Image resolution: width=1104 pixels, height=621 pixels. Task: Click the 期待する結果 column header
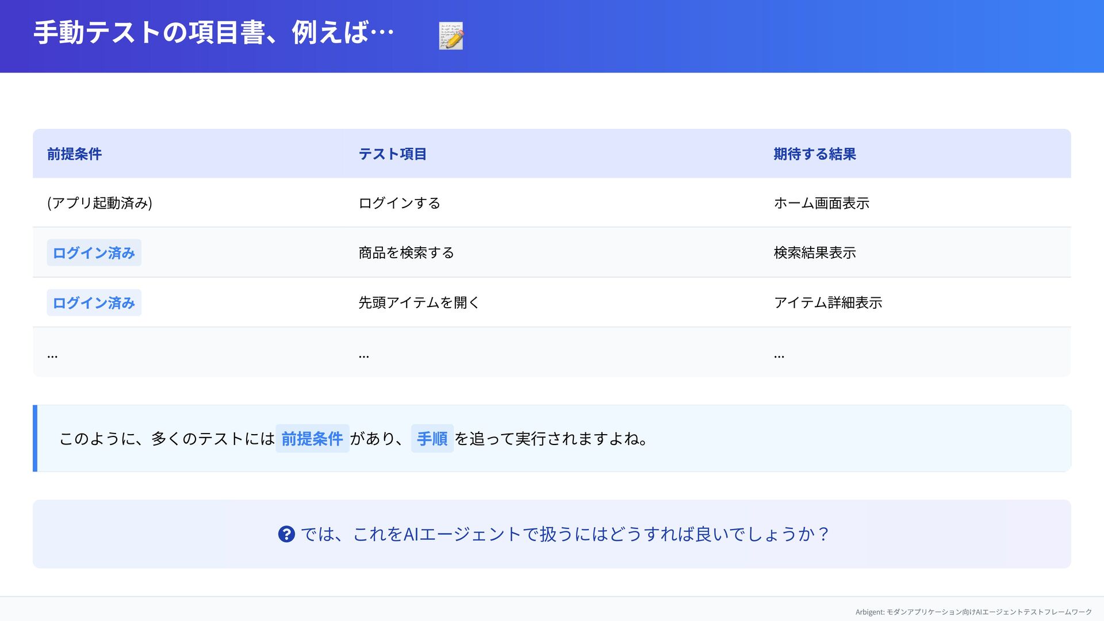point(814,154)
